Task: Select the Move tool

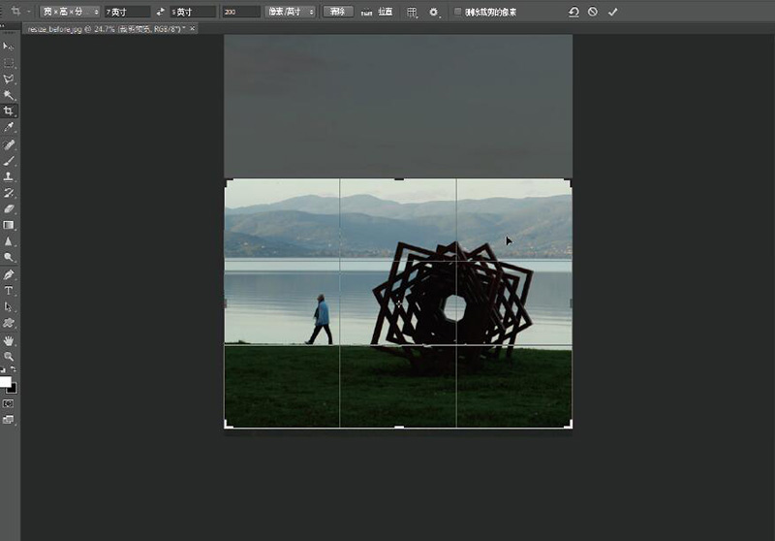Action: pos(9,46)
